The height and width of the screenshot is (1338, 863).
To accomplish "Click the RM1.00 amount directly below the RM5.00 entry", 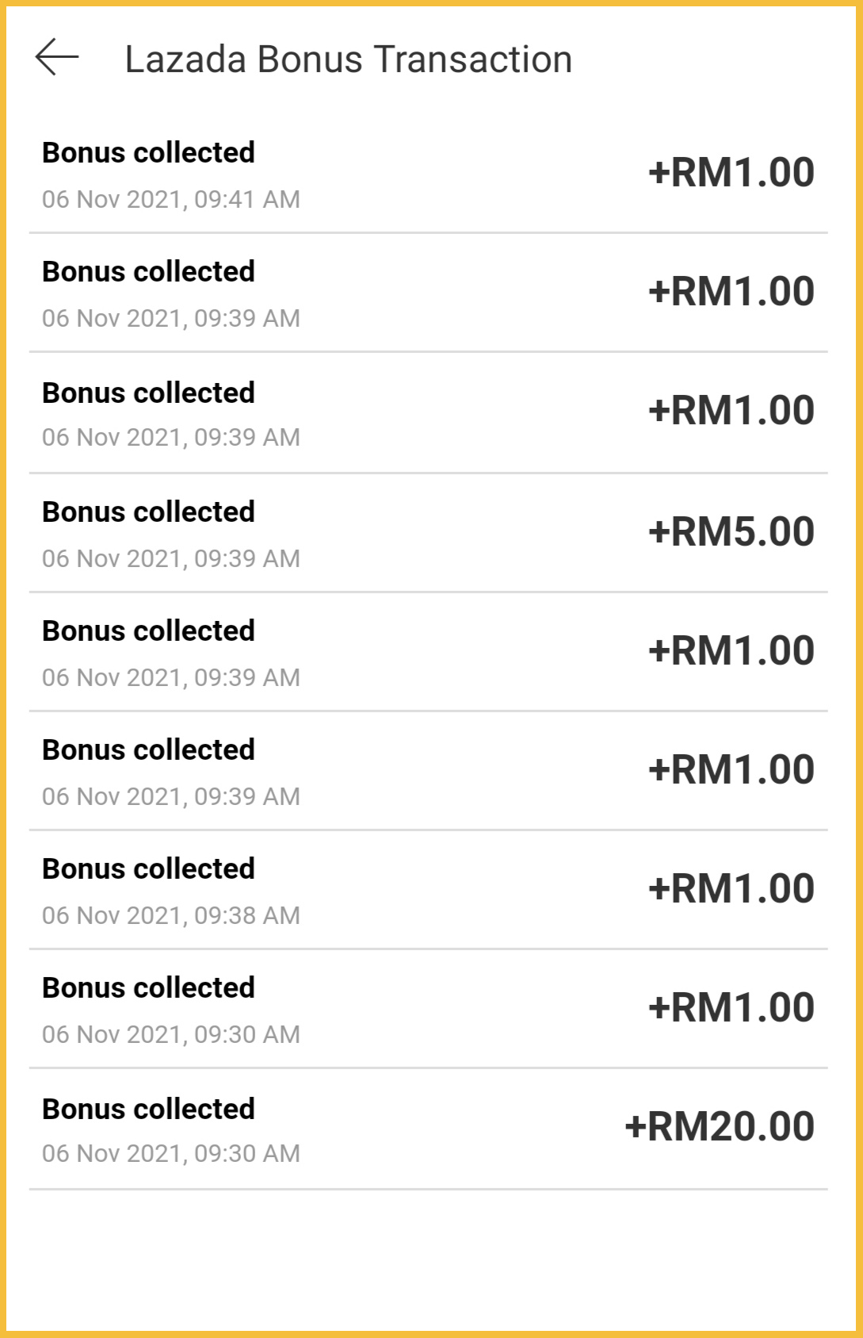I will click(731, 650).
